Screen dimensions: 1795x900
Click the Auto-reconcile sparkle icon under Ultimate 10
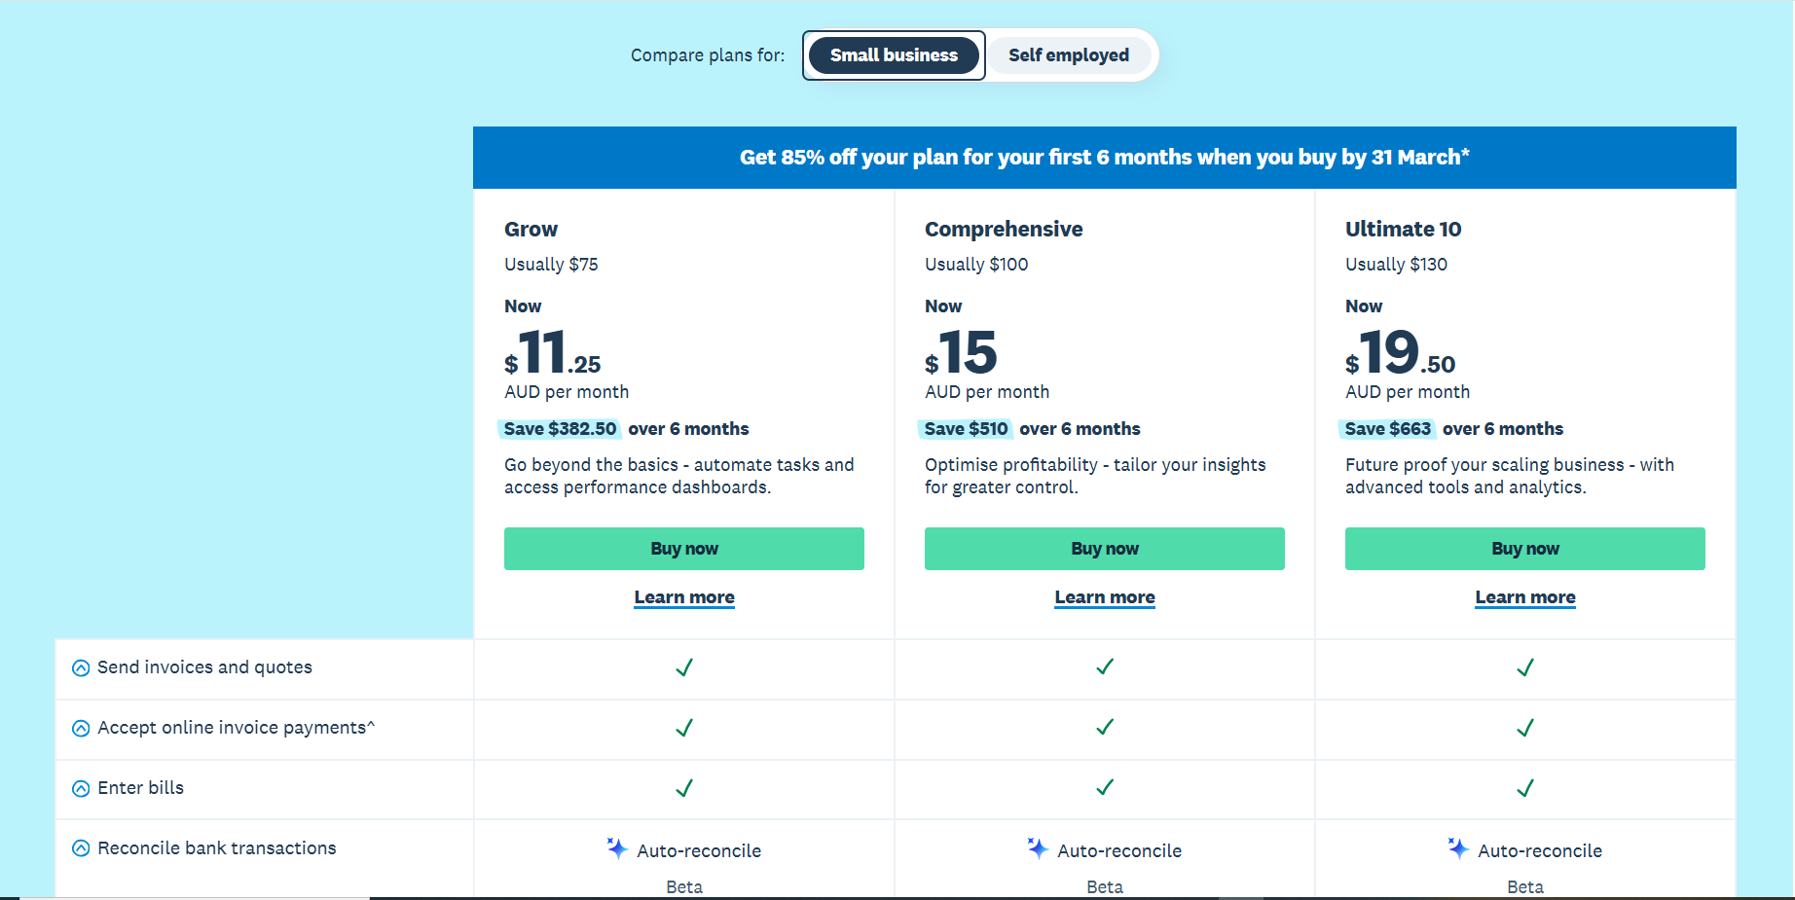coord(1457,848)
